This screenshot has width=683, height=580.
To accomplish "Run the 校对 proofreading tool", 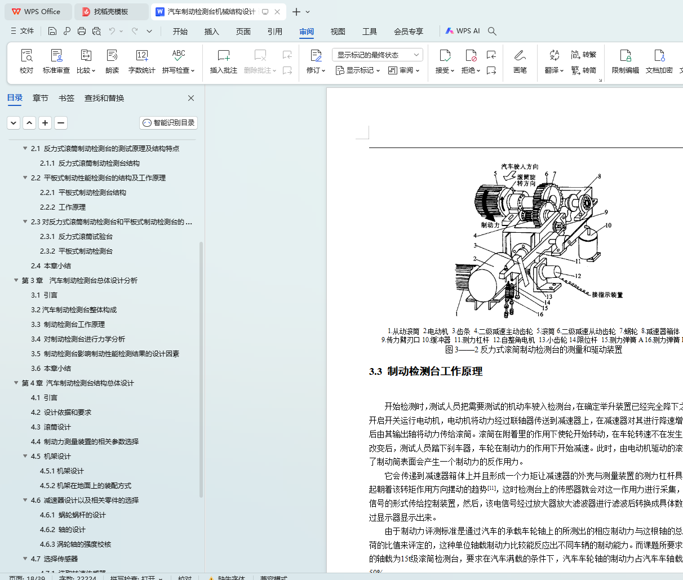I will (x=26, y=61).
